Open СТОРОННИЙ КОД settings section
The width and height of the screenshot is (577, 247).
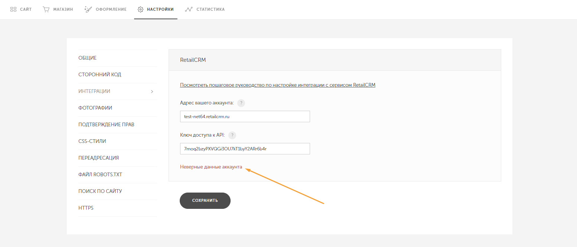coord(118,75)
